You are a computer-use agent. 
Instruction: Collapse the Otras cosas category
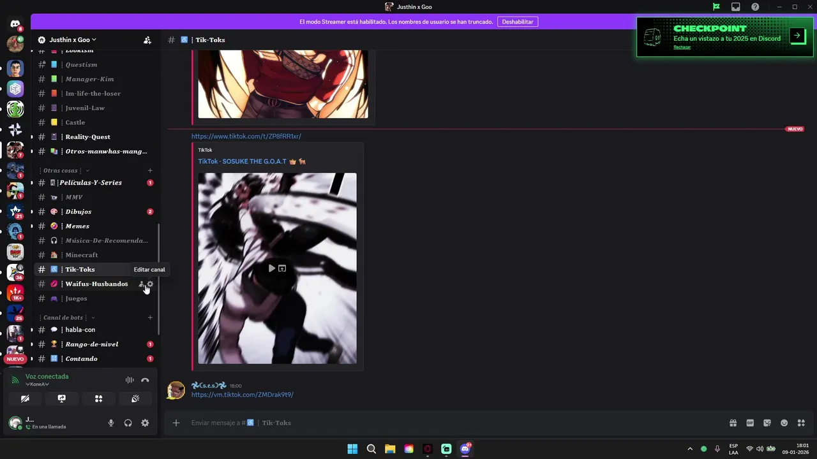pos(63,170)
